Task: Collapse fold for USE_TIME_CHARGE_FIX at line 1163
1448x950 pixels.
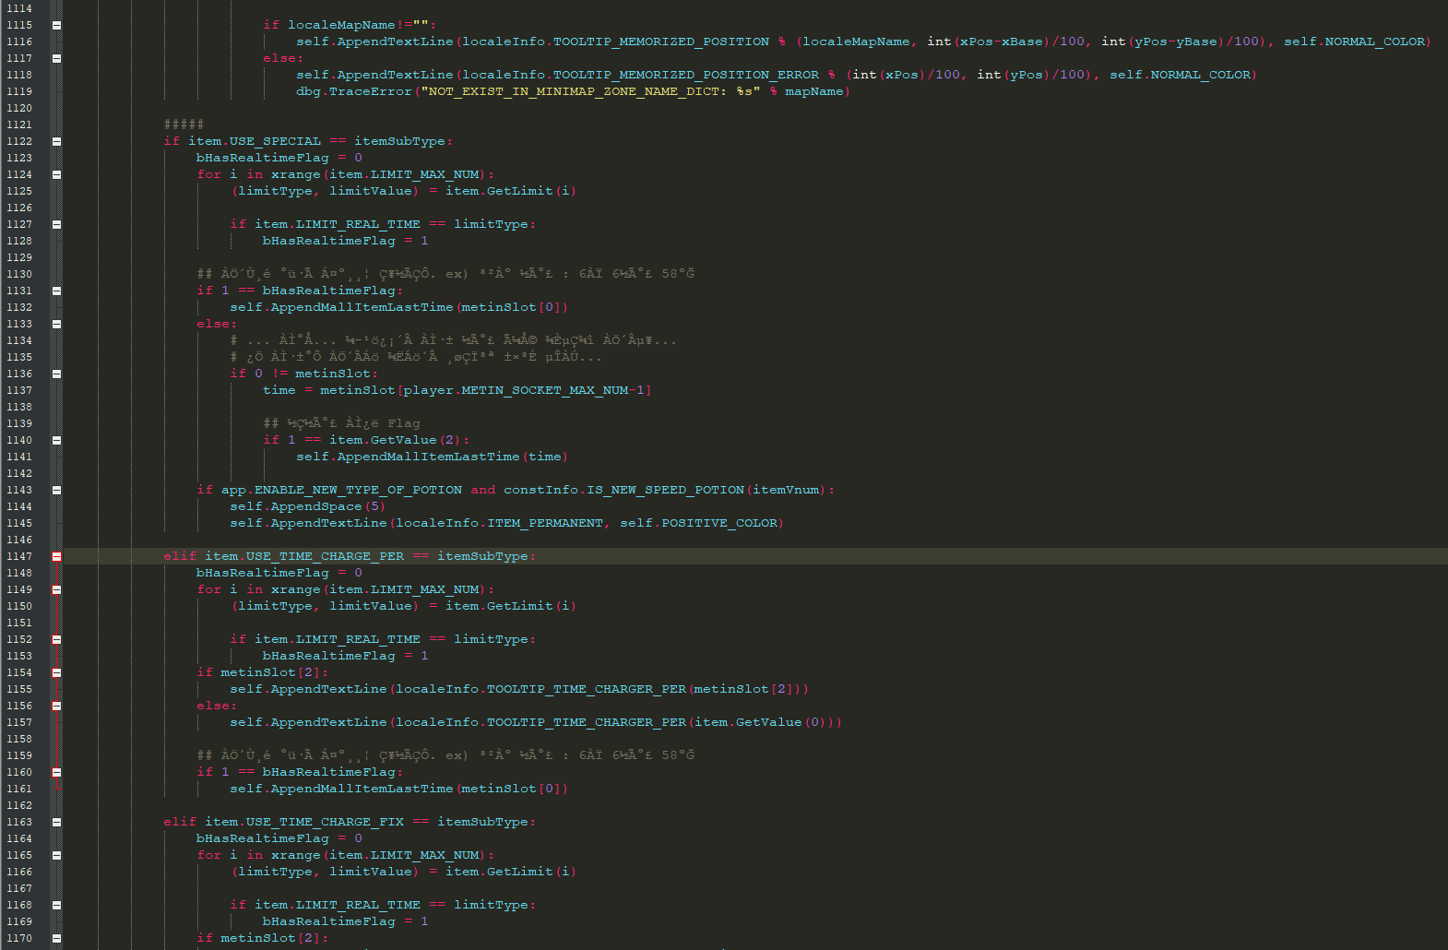Action: tap(56, 822)
